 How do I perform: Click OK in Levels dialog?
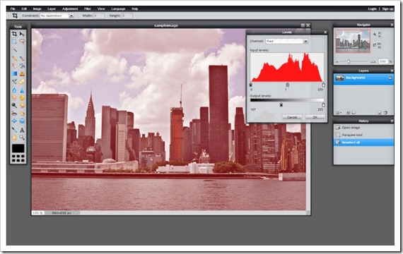coord(315,117)
